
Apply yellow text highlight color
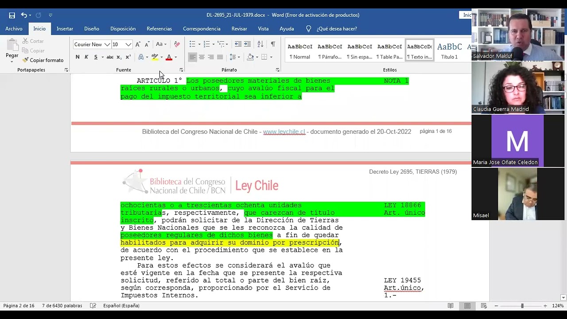[155, 57]
